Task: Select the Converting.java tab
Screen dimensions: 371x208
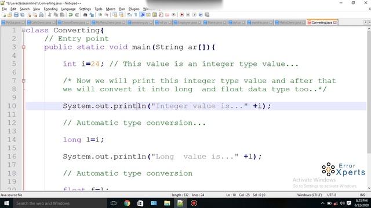Action: point(322,23)
